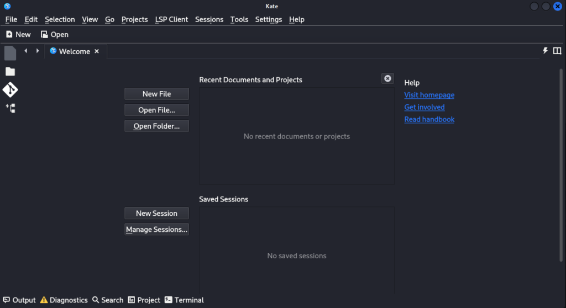This screenshot has height=308, width=566.
Task: Open the Selection menu
Action: click(x=60, y=19)
